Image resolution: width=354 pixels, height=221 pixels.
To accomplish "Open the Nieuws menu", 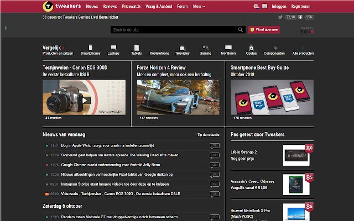I will pos(92,6).
